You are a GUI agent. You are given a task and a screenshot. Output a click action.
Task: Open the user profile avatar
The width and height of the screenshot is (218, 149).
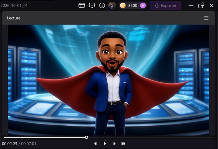[112, 6]
